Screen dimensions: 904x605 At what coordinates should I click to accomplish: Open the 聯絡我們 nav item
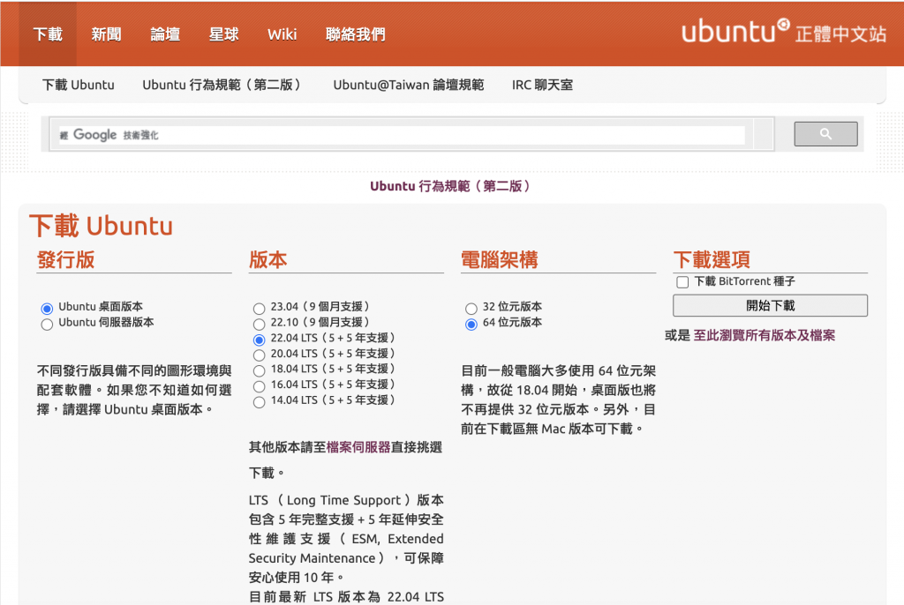pos(355,34)
